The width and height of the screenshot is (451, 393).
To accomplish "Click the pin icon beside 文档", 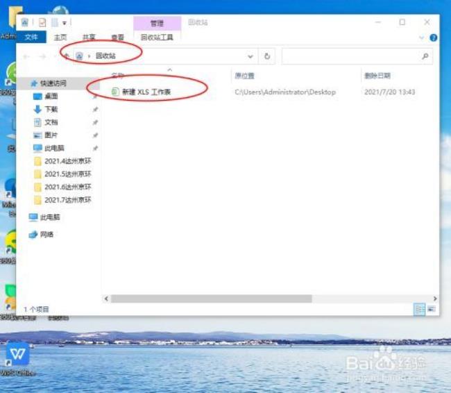I will 95,122.
